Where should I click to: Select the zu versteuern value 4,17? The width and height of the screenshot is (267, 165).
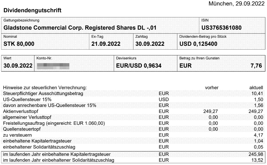pos(259,135)
